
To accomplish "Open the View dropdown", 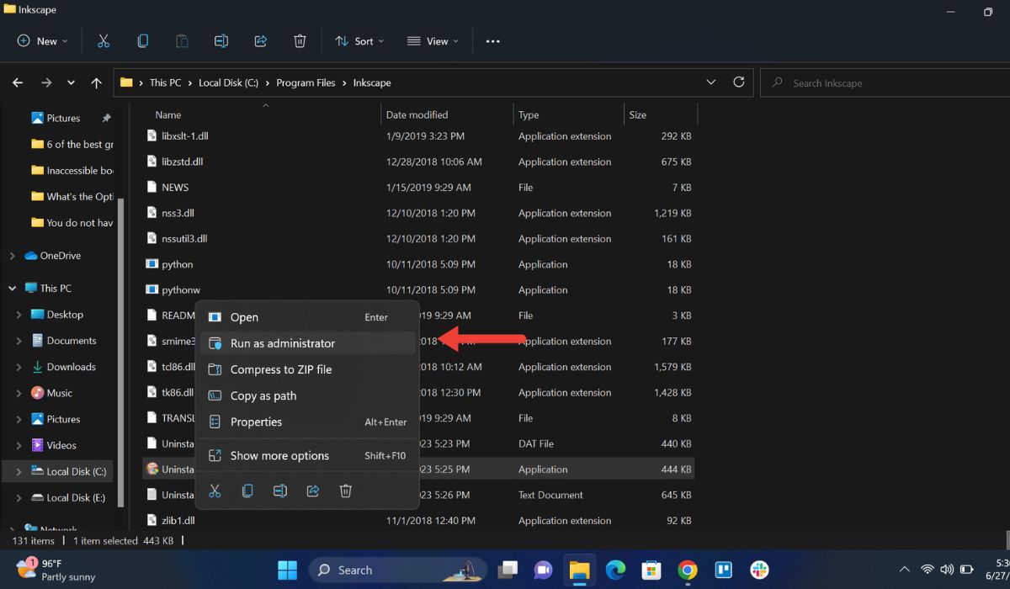I will coord(432,40).
